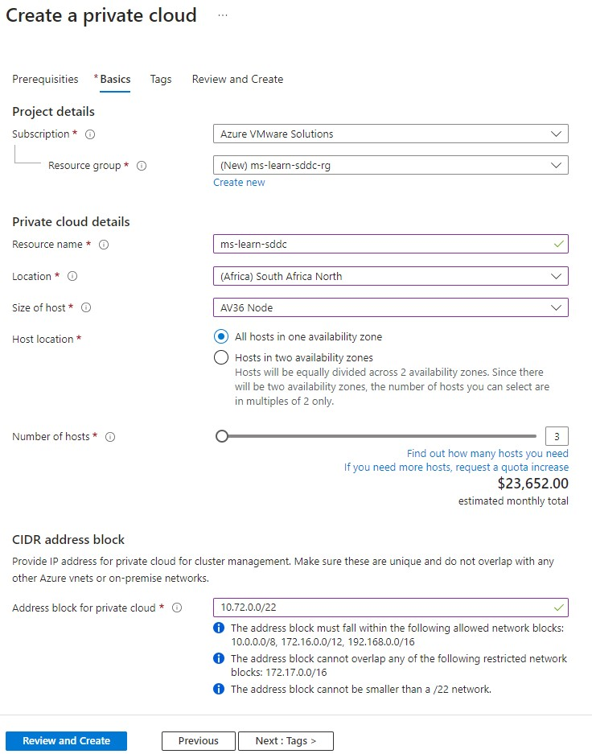The width and height of the screenshot is (592, 754).
Task: Click the 'Create new' resource group link
Action: coord(239,182)
